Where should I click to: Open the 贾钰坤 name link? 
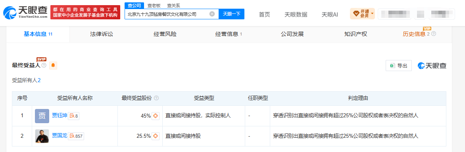pos(59,116)
